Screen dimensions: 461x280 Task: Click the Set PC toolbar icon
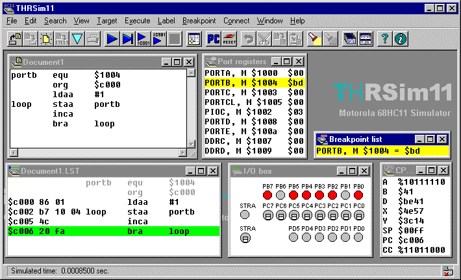(x=212, y=39)
